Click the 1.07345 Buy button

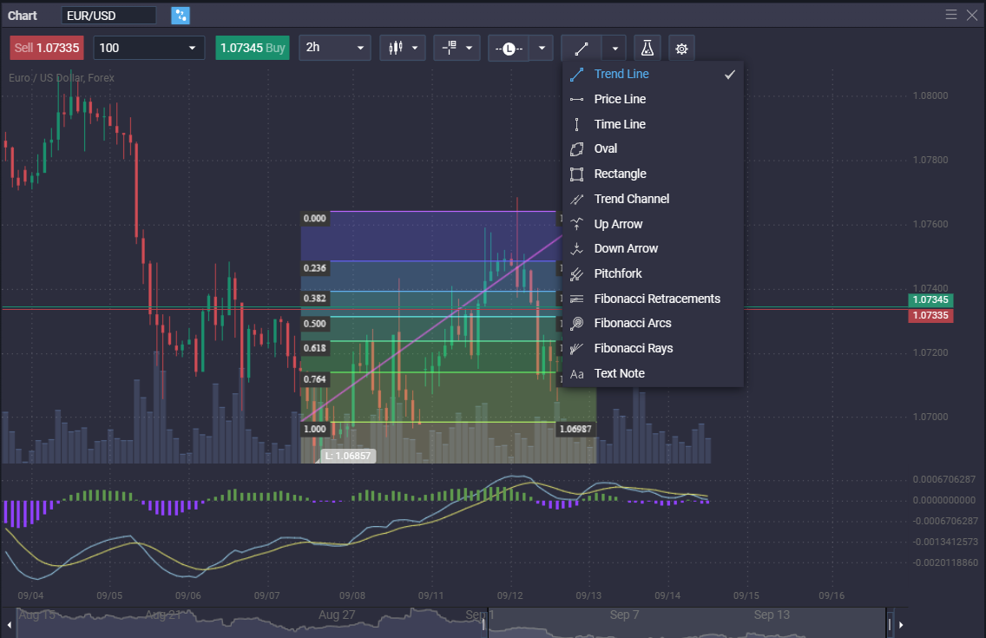click(x=253, y=48)
